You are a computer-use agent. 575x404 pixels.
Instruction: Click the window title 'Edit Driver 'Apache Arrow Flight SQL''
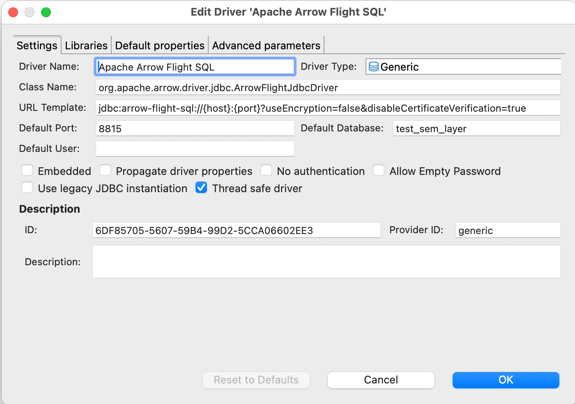pyautogui.click(x=288, y=12)
